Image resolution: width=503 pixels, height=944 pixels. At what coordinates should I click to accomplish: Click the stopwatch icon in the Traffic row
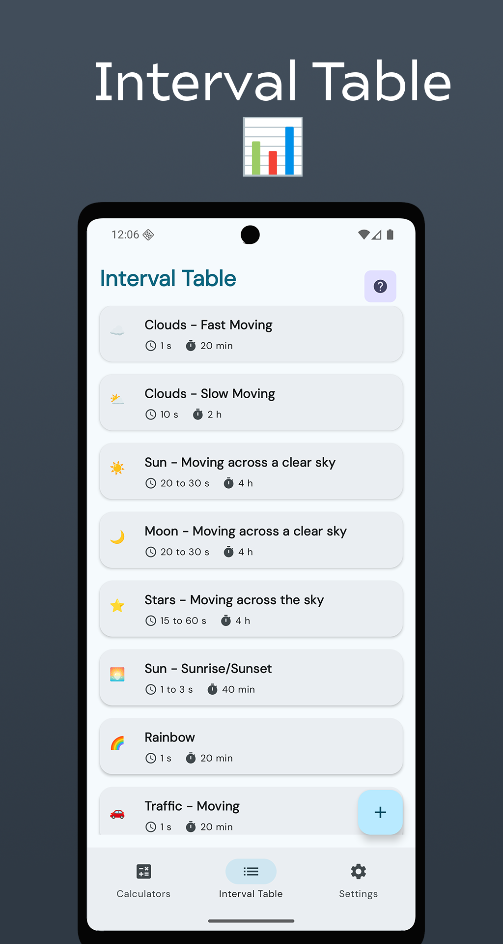pyautogui.click(x=191, y=827)
